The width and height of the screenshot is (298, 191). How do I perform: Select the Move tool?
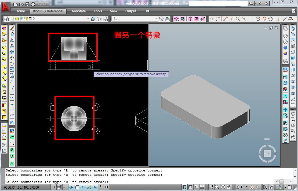12,58
